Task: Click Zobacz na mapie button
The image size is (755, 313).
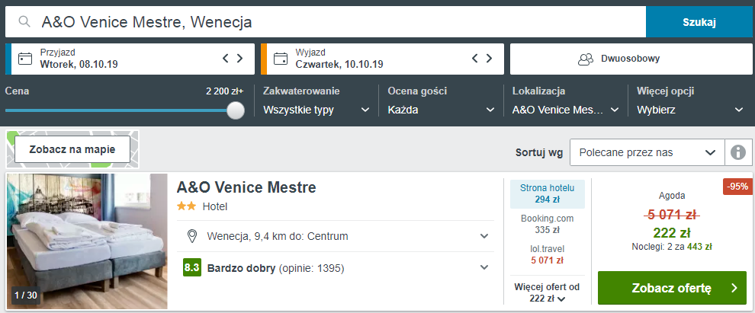Action: 72,149
